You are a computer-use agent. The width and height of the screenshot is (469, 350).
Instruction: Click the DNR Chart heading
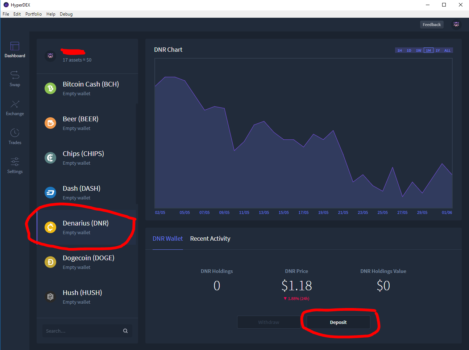point(168,50)
